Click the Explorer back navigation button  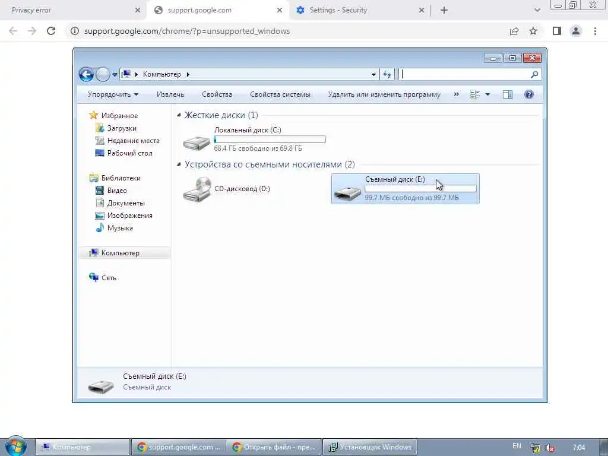pyautogui.click(x=86, y=74)
